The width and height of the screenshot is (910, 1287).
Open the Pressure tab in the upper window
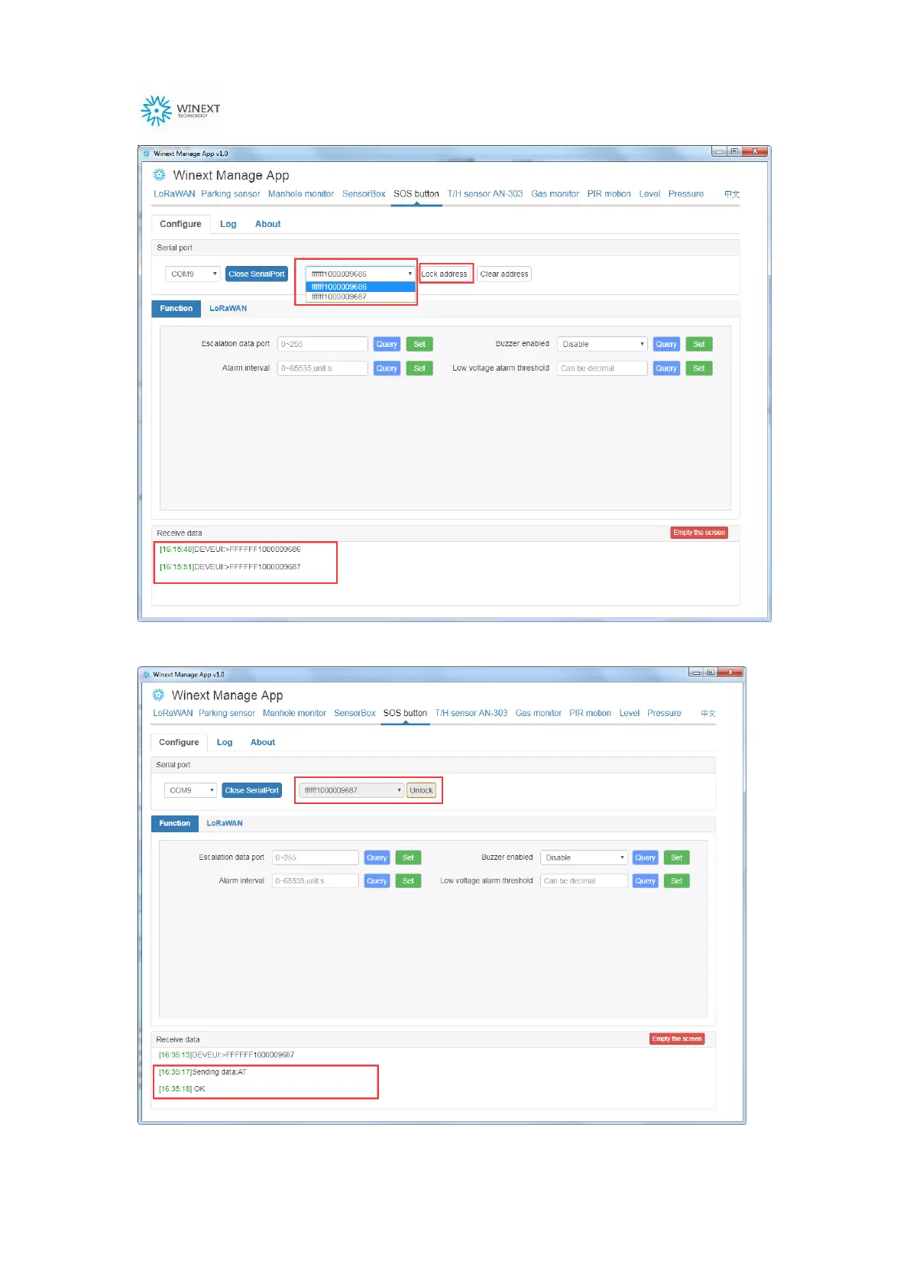tap(686, 194)
